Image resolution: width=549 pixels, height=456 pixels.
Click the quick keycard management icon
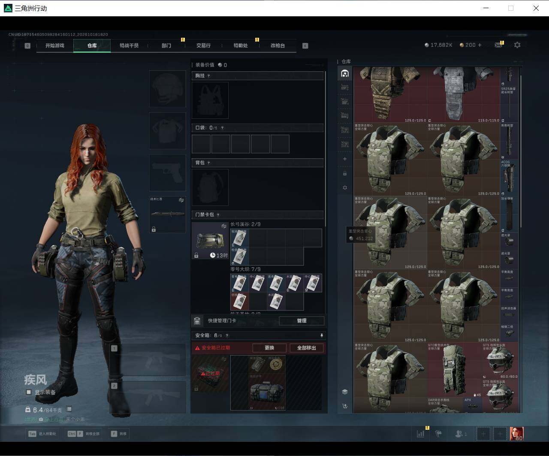(197, 321)
